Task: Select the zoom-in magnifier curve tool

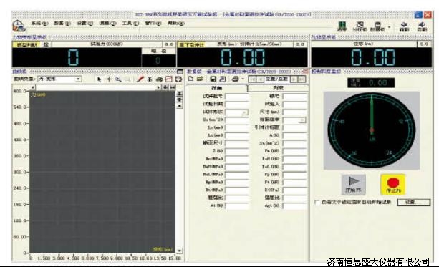Action: (118, 79)
